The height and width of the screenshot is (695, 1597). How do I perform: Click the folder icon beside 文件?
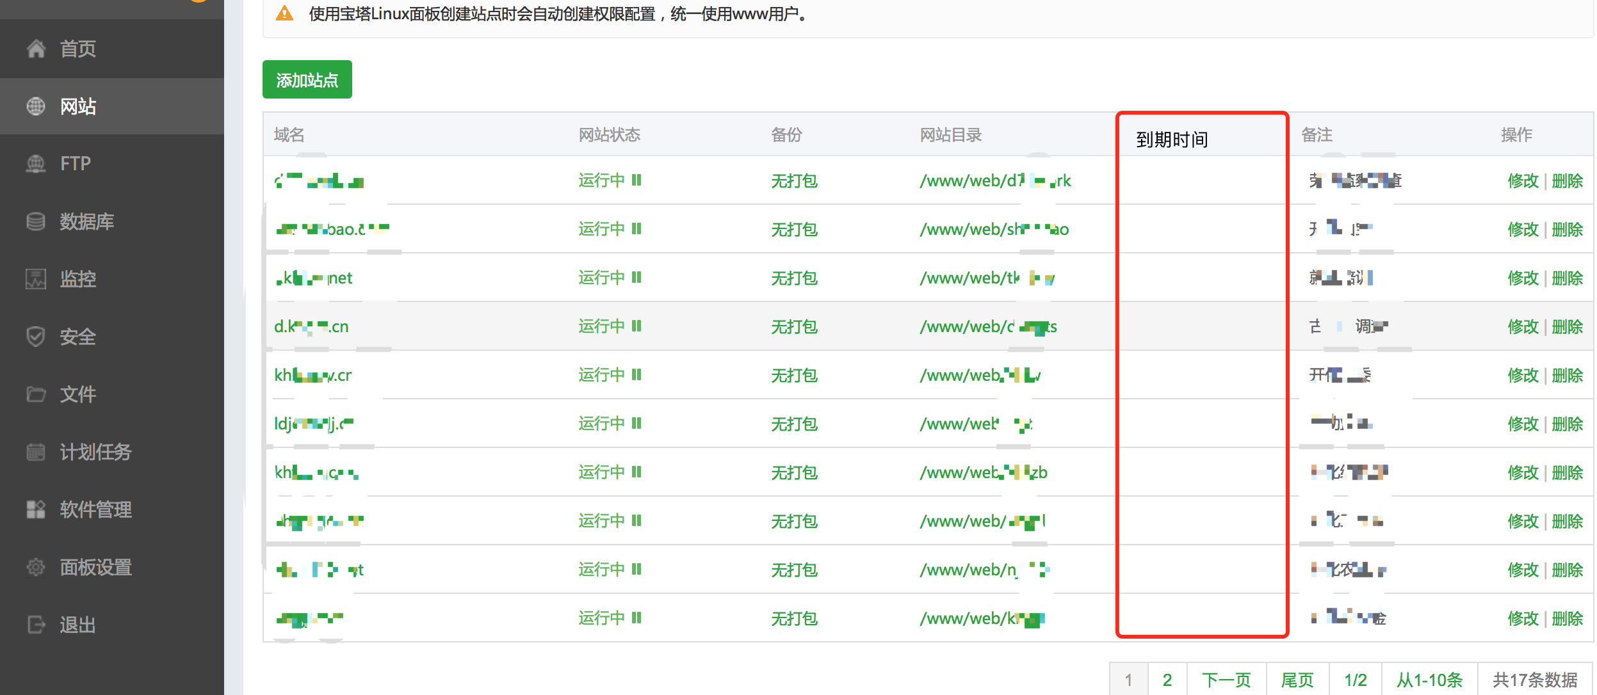[x=36, y=394]
